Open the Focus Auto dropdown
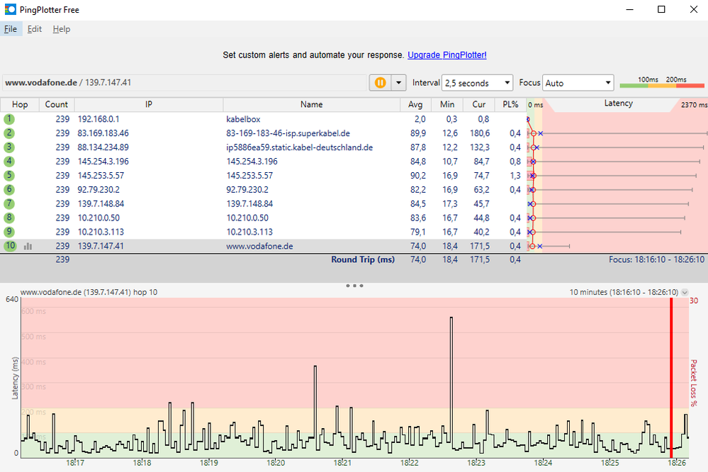The height and width of the screenshot is (472, 708). click(x=578, y=83)
